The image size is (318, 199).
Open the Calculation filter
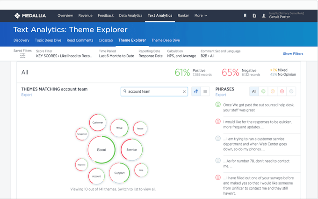[181, 54]
